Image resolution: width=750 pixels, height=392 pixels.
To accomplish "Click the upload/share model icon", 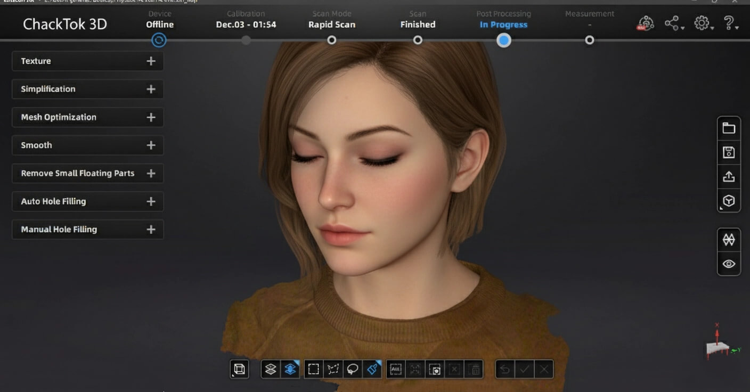I will pos(729,177).
